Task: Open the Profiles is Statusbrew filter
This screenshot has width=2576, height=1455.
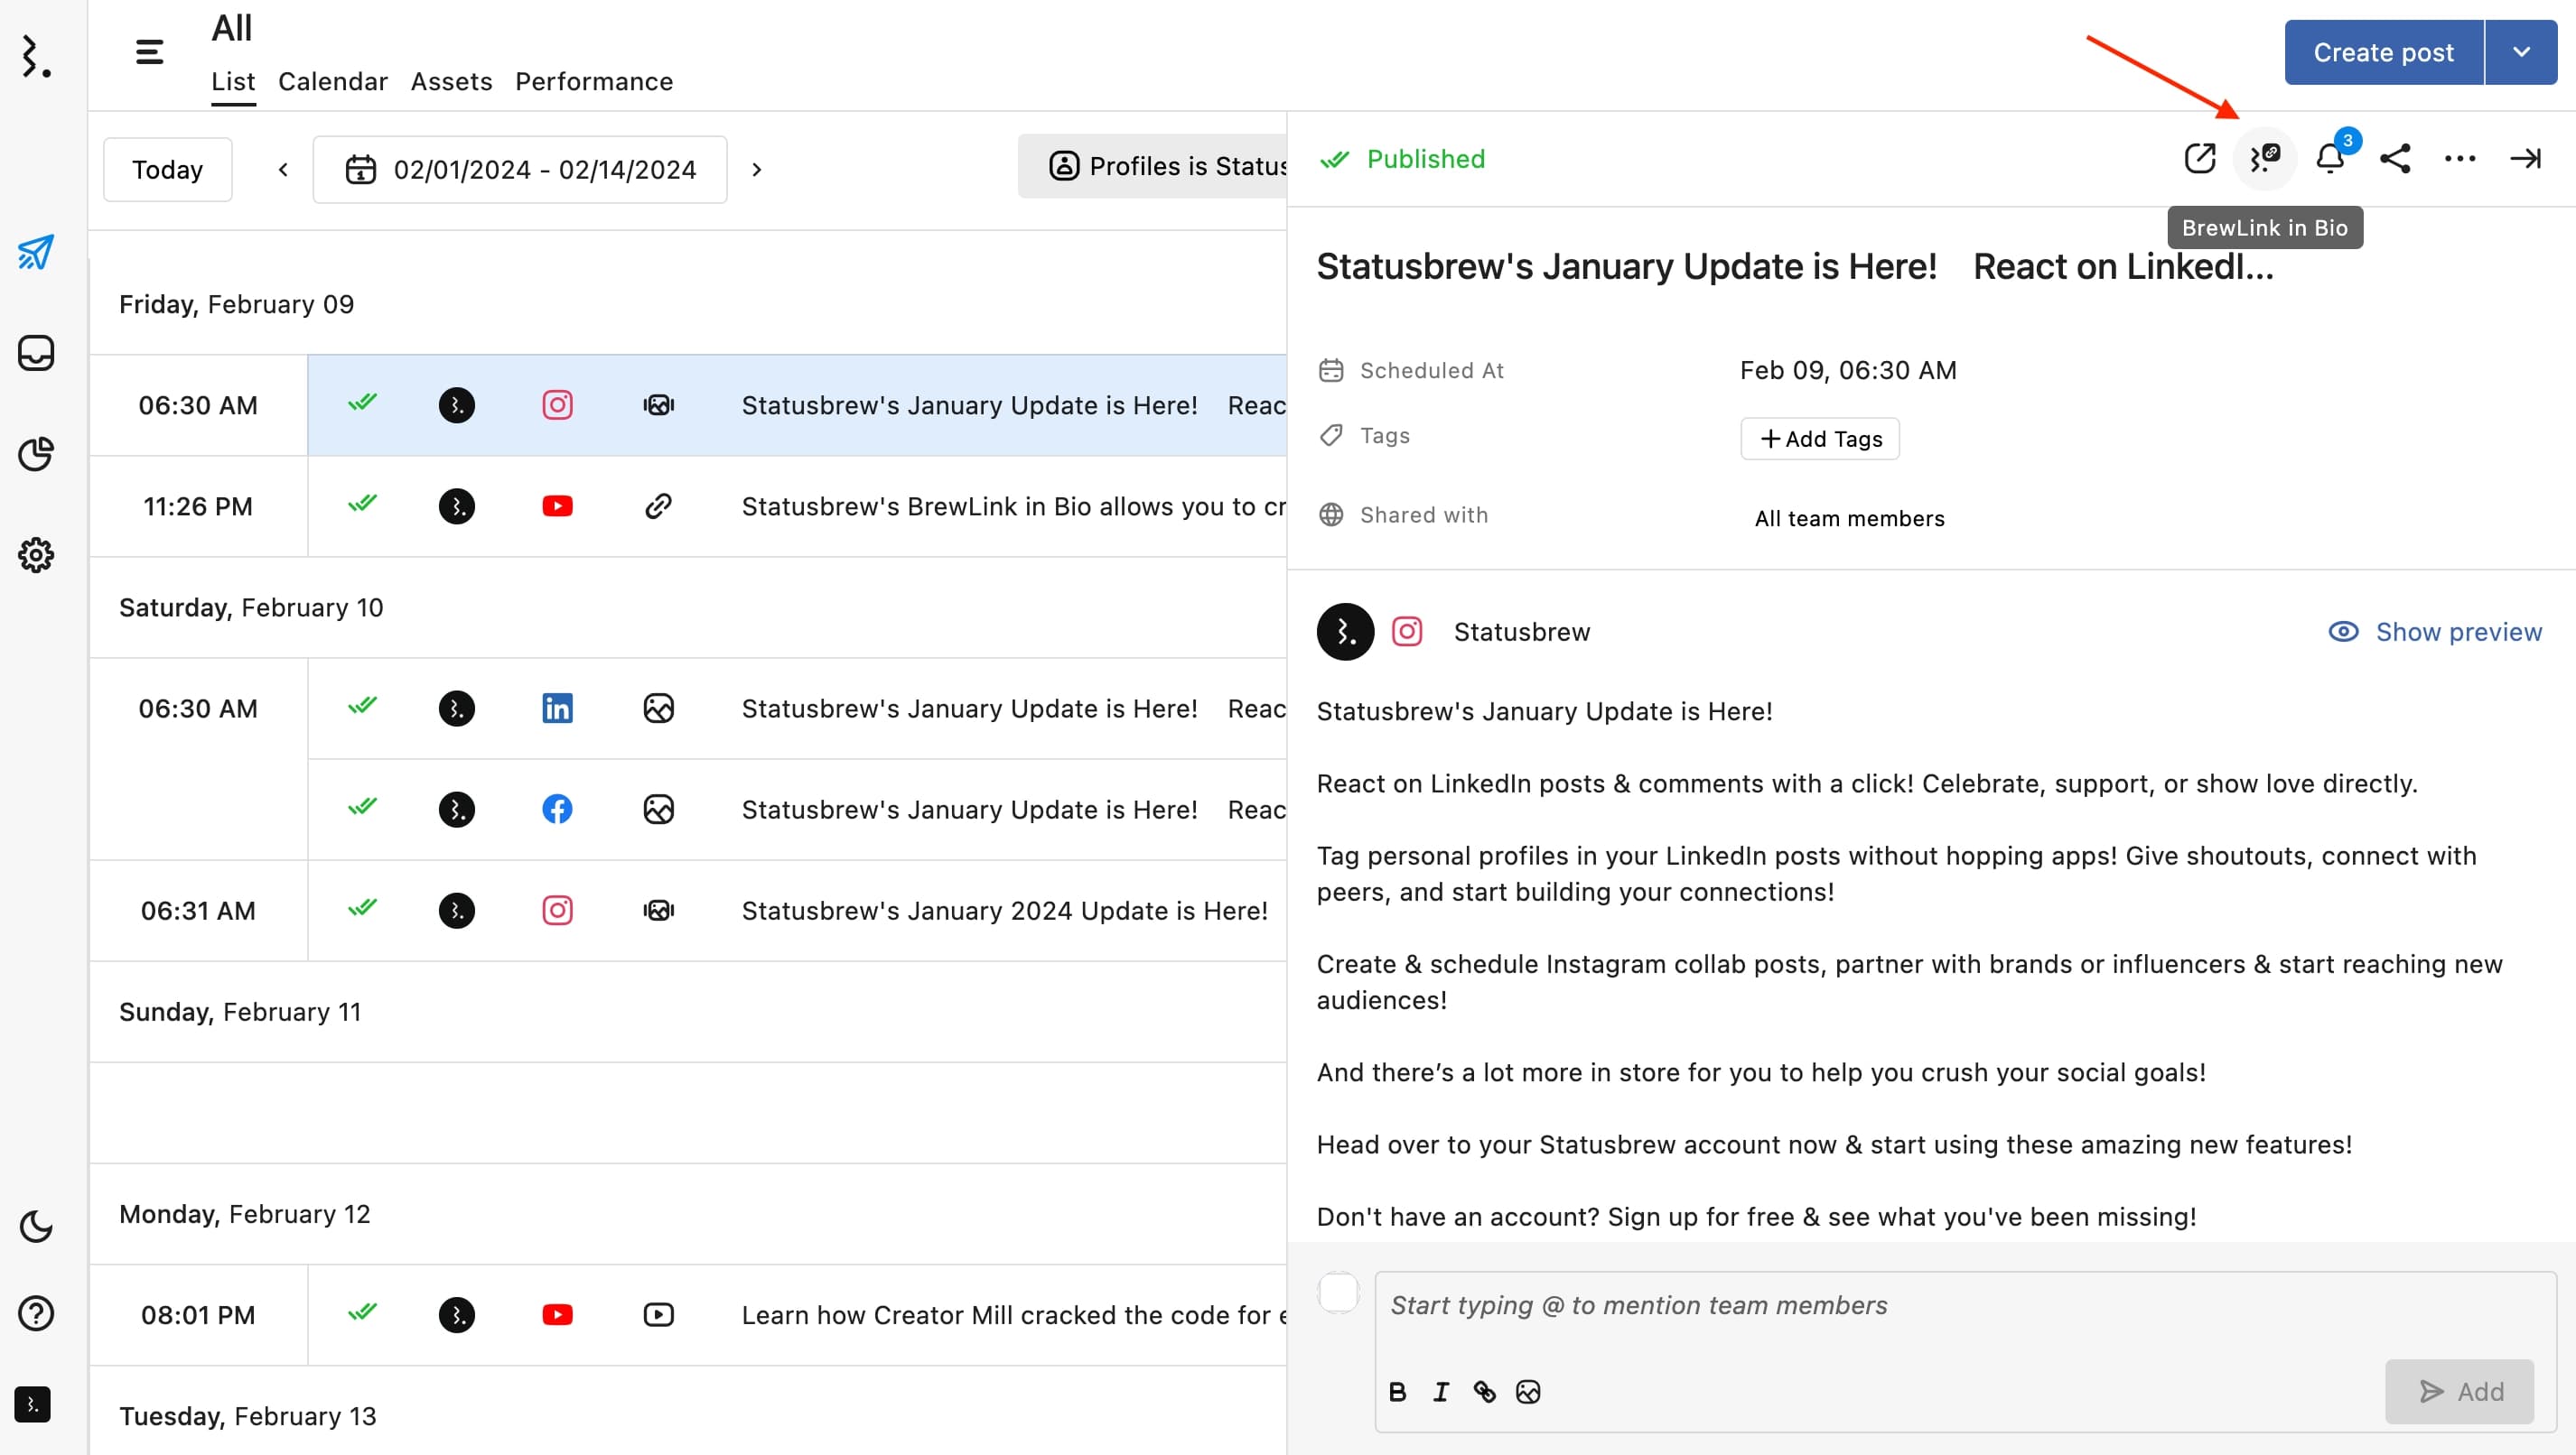Action: click(1152, 166)
